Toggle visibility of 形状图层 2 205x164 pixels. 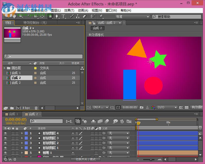pos(5,143)
